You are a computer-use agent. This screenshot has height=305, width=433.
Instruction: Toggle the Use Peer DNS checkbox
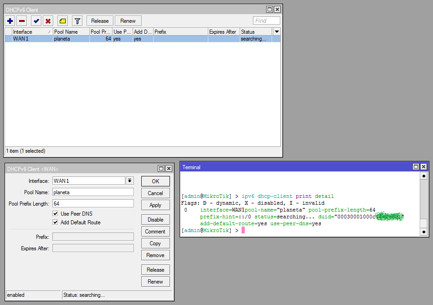55,213
